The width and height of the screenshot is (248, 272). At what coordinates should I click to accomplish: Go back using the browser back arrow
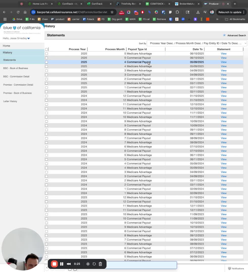tap(4, 12)
